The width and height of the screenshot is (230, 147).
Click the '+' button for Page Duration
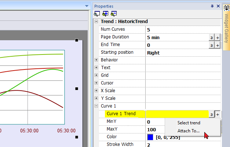coord(217,37)
